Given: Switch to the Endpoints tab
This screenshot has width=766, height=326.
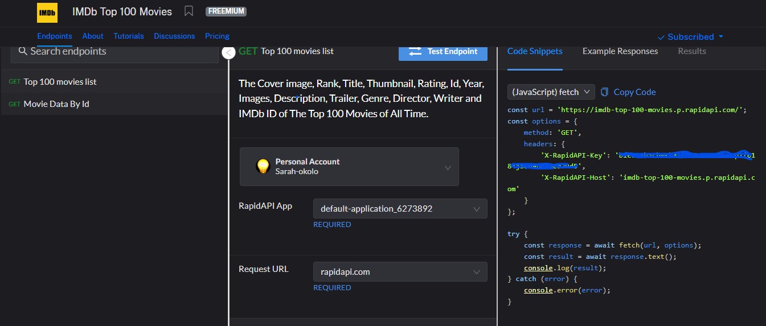Looking at the screenshot, I should 55,36.
